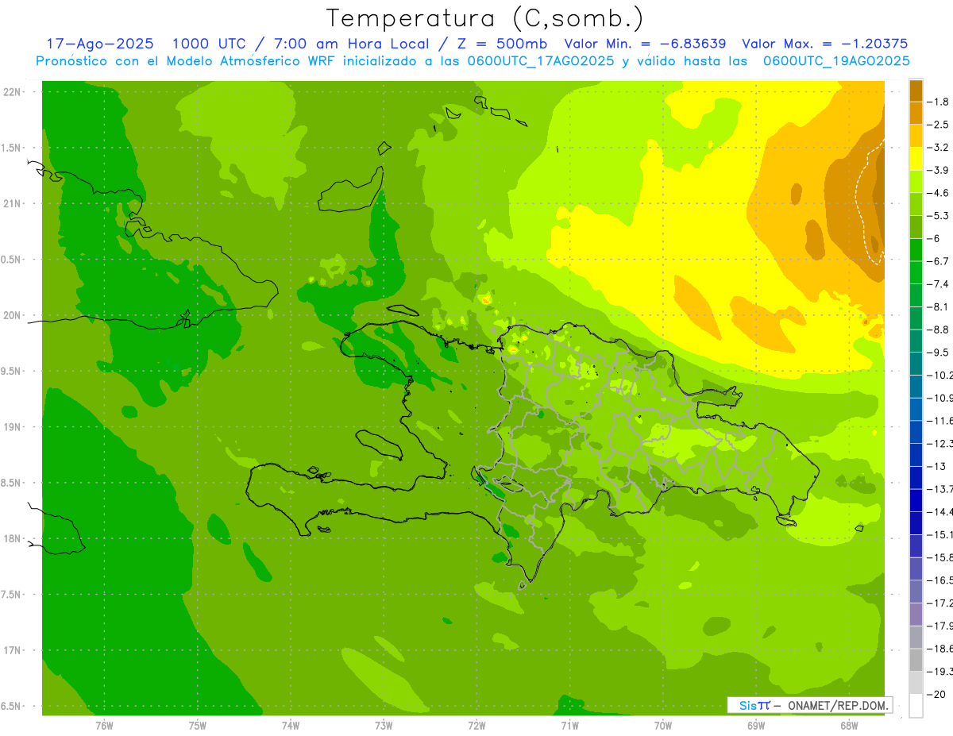953x736 pixels.
Task: Click legend value "-8.1"
Action: [x=939, y=307]
